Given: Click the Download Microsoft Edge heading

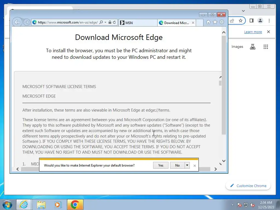Looking at the screenshot, I should (x=119, y=37).
